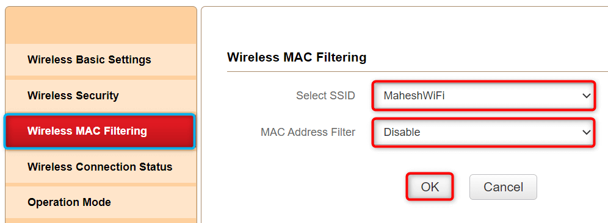Click OK to save filter settings
This screenshot has width=608, height=223.
click(430, 187)
